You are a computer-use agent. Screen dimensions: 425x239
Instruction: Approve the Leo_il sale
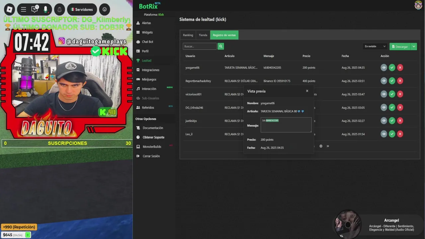(x=392, y=134)
